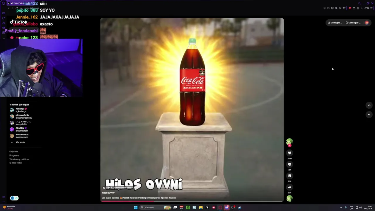The height and width of the screenshot is (211, 375).
Task: Go to the previous video with up arrow
Action: click(x=369, y=105)
